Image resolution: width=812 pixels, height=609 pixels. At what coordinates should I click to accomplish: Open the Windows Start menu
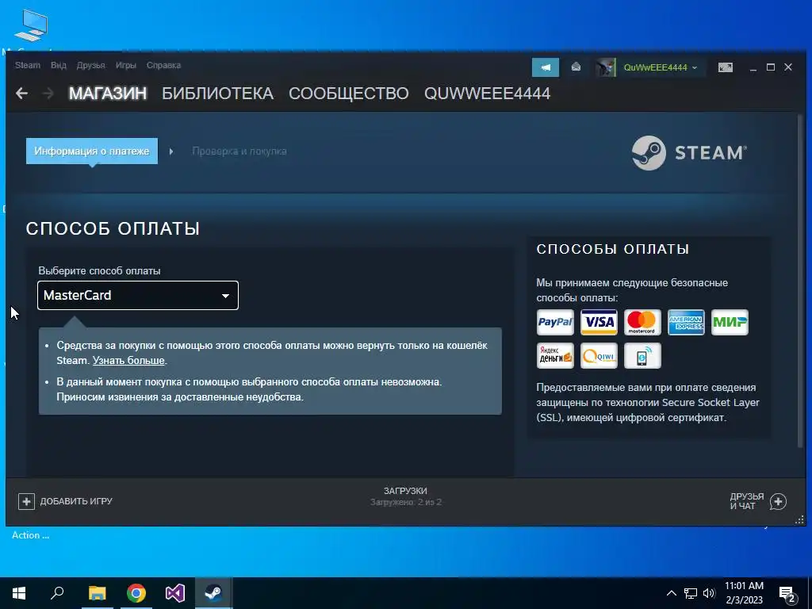pyautogui.click(x=19, y=593)
